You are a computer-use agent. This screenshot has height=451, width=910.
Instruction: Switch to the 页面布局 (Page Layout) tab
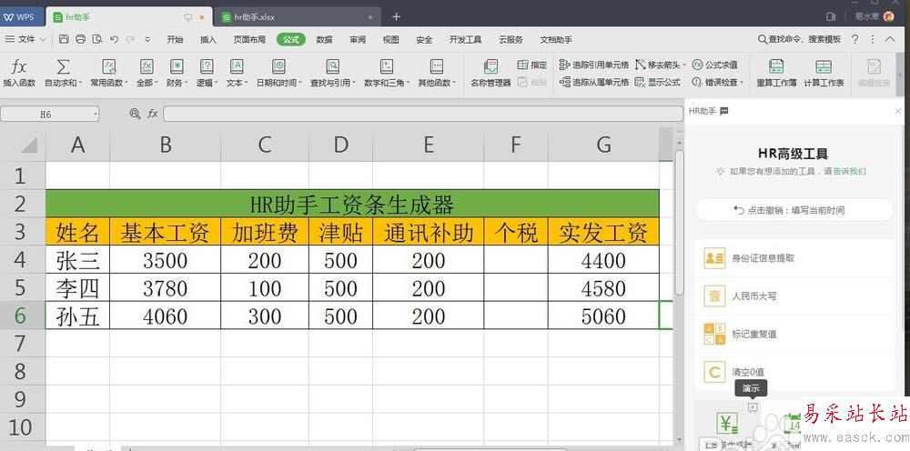coord(249,39)
